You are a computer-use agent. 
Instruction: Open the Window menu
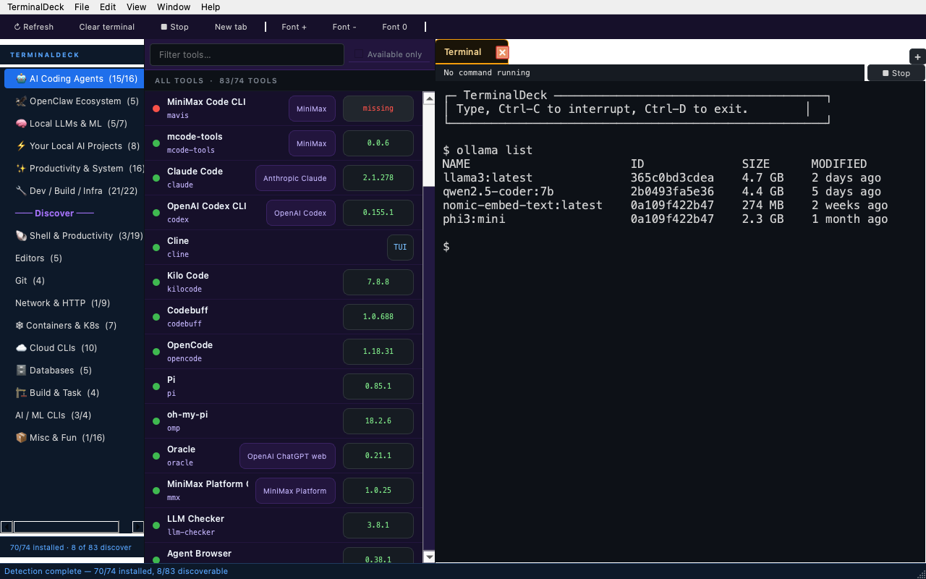pos(174,7)
